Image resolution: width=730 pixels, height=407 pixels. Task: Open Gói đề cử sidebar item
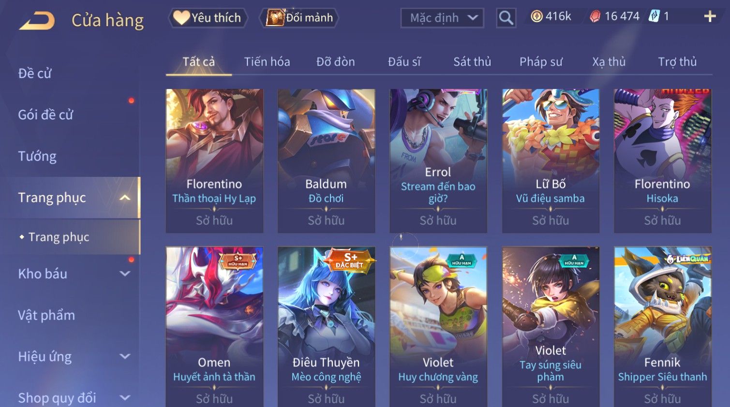[45, 115]
